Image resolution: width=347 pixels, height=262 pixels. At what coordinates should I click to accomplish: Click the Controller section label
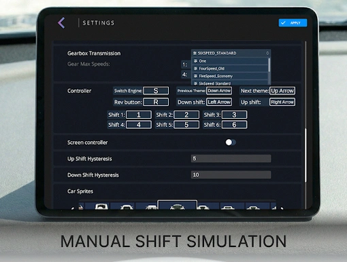79,91
